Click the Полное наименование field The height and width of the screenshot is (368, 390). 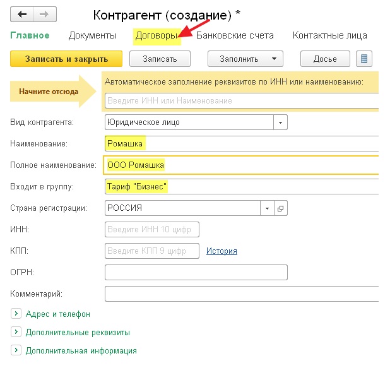[241, 165]
